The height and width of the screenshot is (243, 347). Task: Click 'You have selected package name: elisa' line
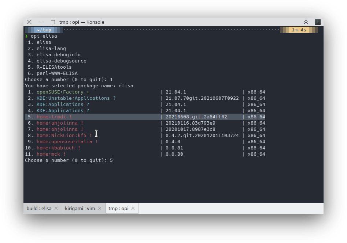(79, 86)
